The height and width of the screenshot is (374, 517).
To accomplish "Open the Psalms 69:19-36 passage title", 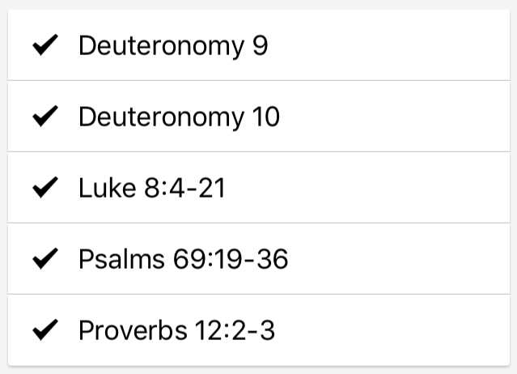I will point(183,259).
